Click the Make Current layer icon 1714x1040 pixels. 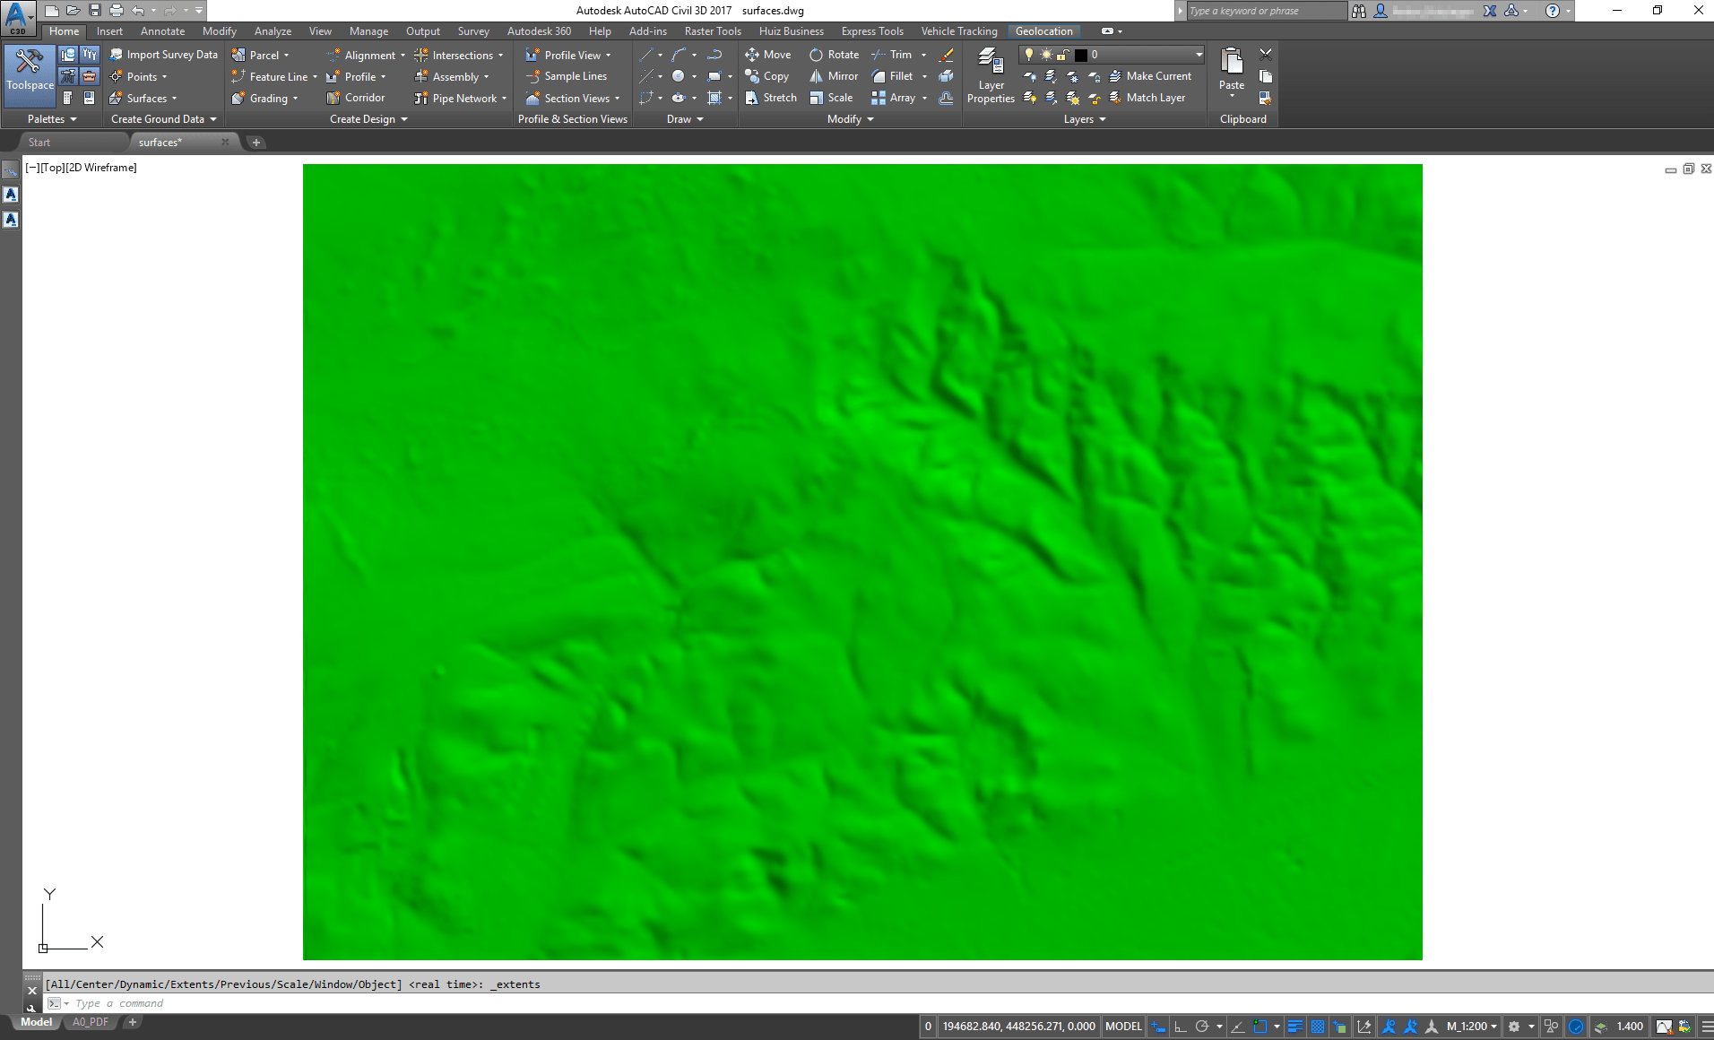[x=1115, y=76]
